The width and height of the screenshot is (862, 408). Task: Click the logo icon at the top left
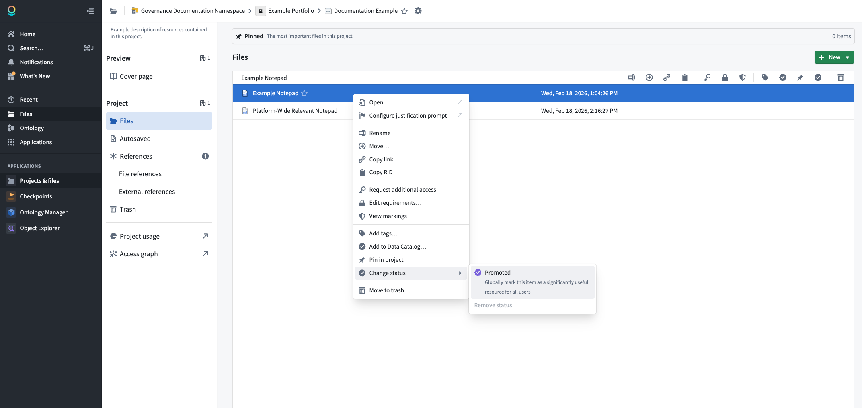(12, 11)
